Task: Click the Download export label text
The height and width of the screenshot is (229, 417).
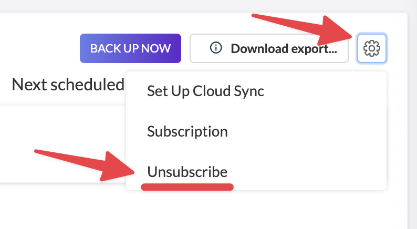Action: coord(284,48)
